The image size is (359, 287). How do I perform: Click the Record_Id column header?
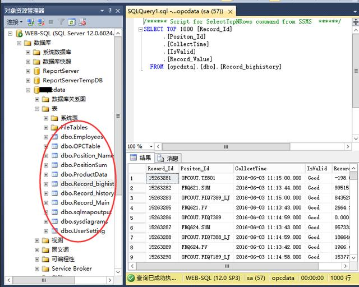pos(160,168)
